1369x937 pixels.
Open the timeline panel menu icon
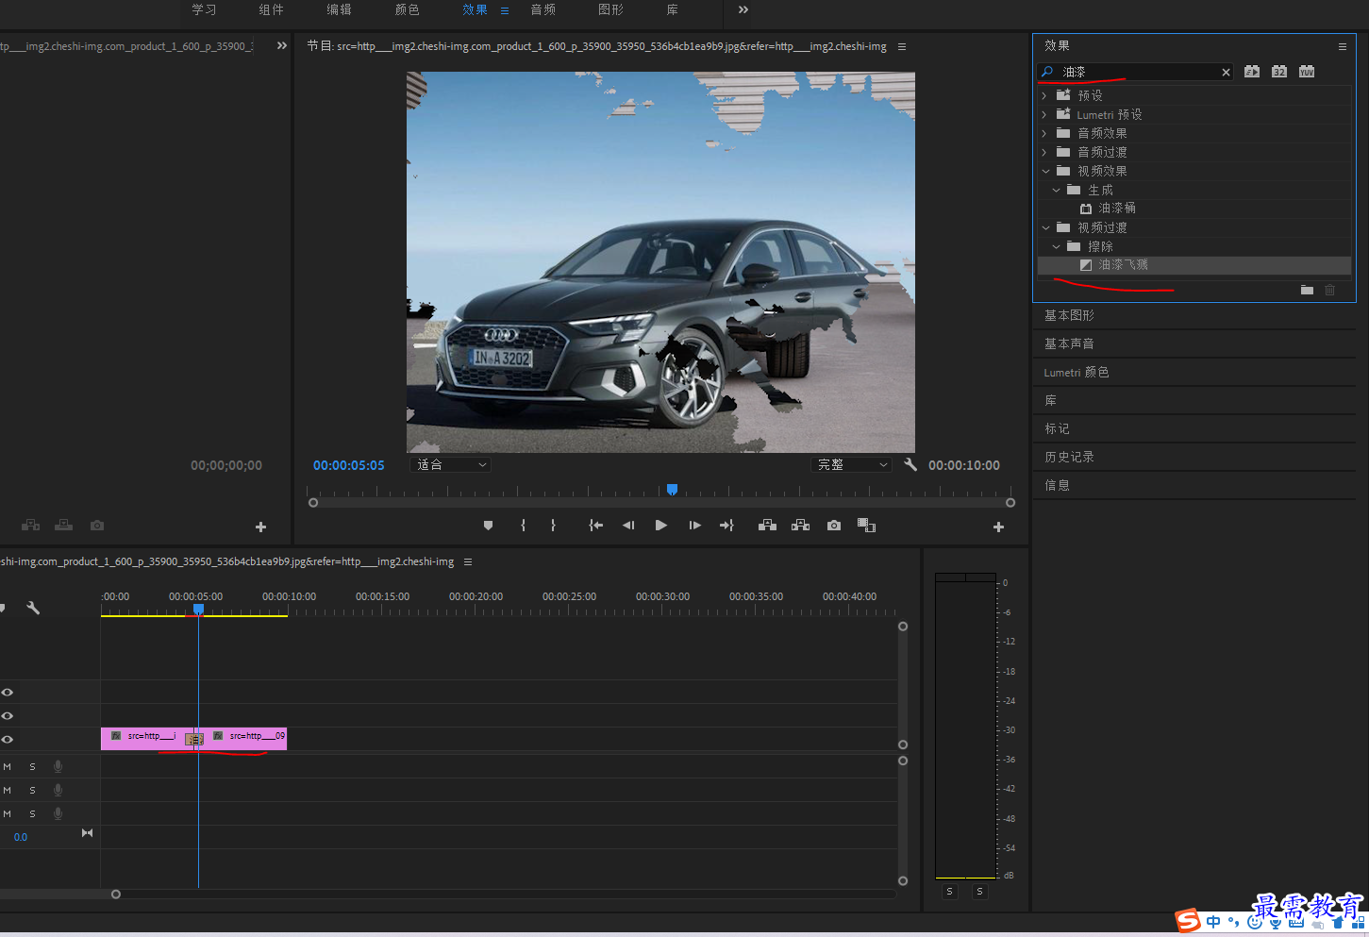pyautogui.click(x=468, y=561)
